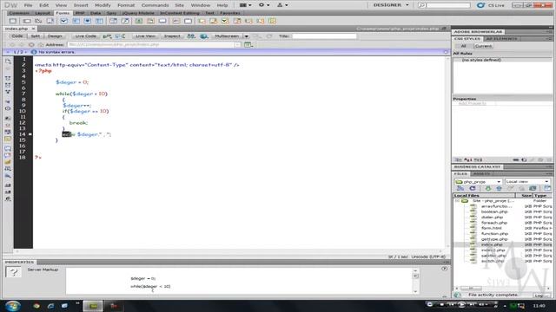Click Dreamweaver taskbar button
Image resolution: width=556 pixels, height=312 pixels.
pos(93,306)
